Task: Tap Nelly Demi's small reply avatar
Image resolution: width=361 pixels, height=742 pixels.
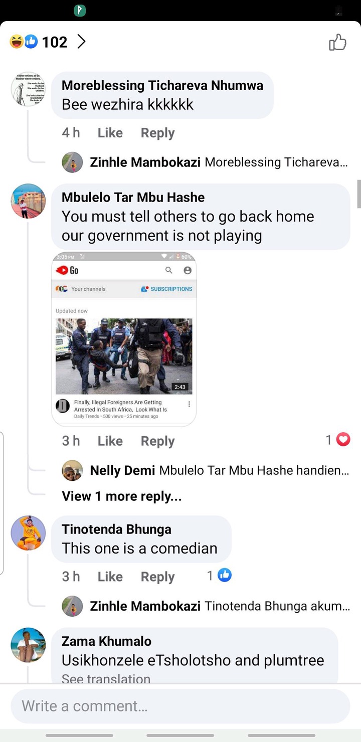Action: 72,470
